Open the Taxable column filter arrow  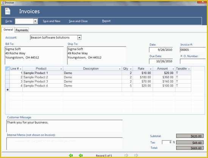(x=189, y=69)
